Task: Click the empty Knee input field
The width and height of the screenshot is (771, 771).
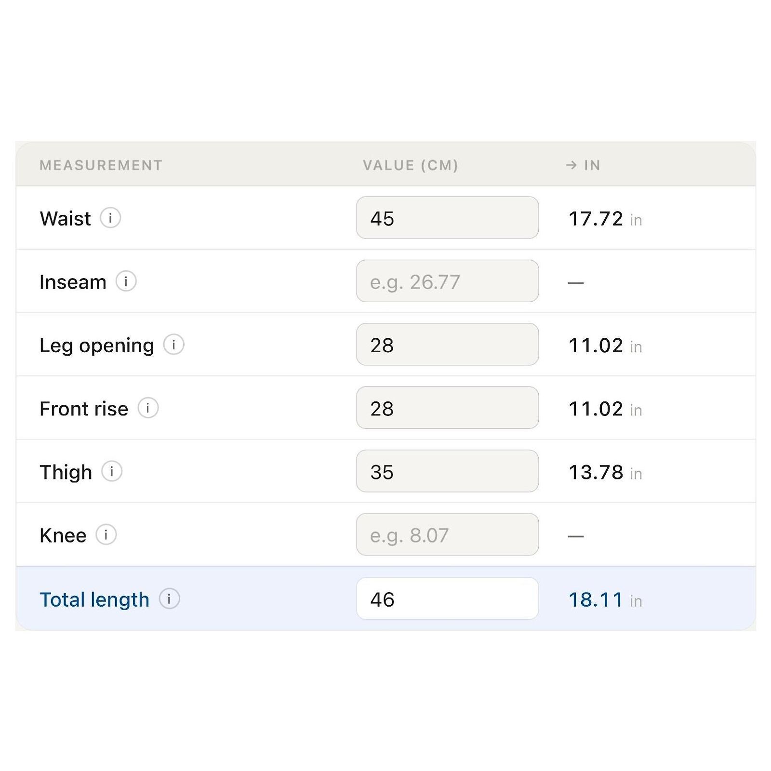Action: click(x=447, y=534)
